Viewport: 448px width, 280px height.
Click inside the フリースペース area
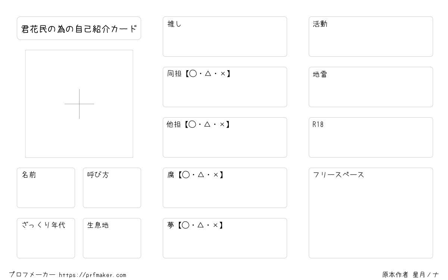coord(371,213)
